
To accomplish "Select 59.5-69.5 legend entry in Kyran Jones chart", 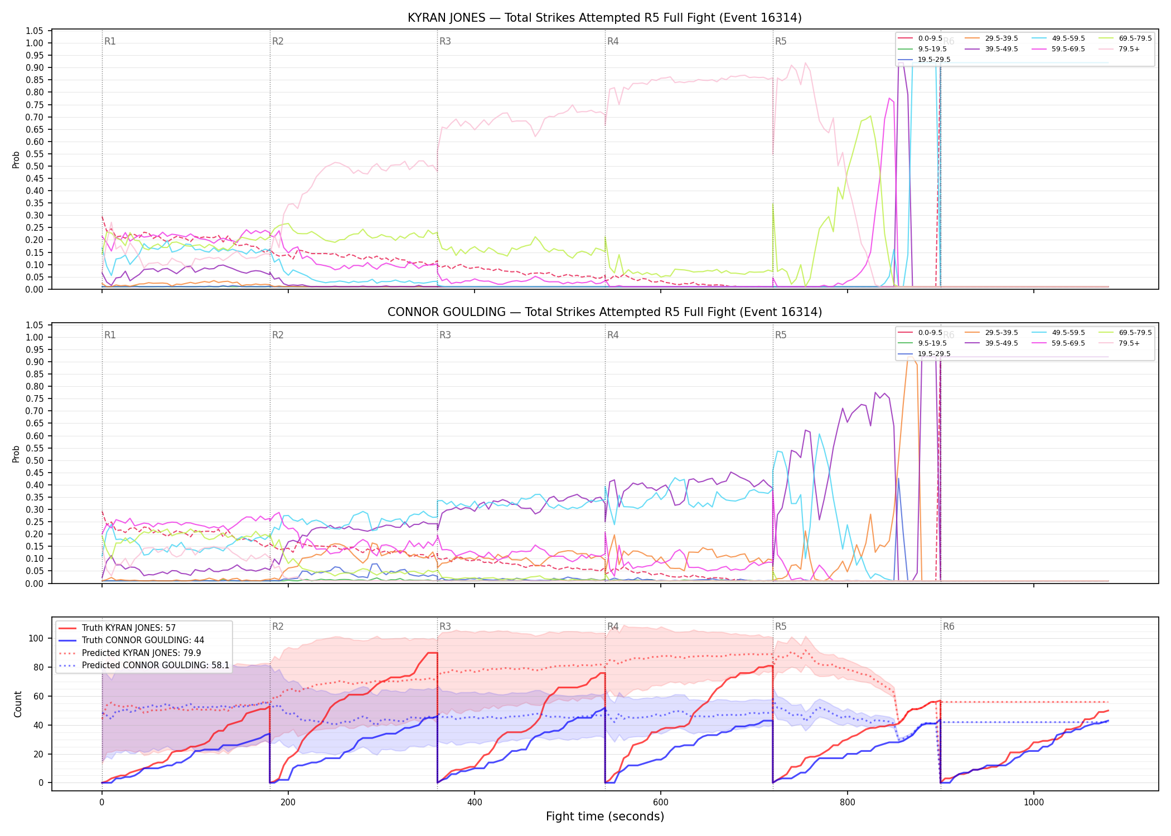I will [1058, 49].
